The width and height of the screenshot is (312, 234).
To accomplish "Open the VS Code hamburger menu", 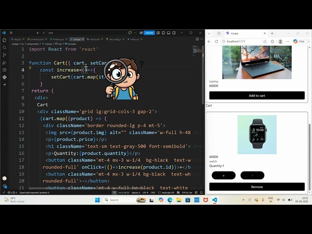I will (11, 33).
